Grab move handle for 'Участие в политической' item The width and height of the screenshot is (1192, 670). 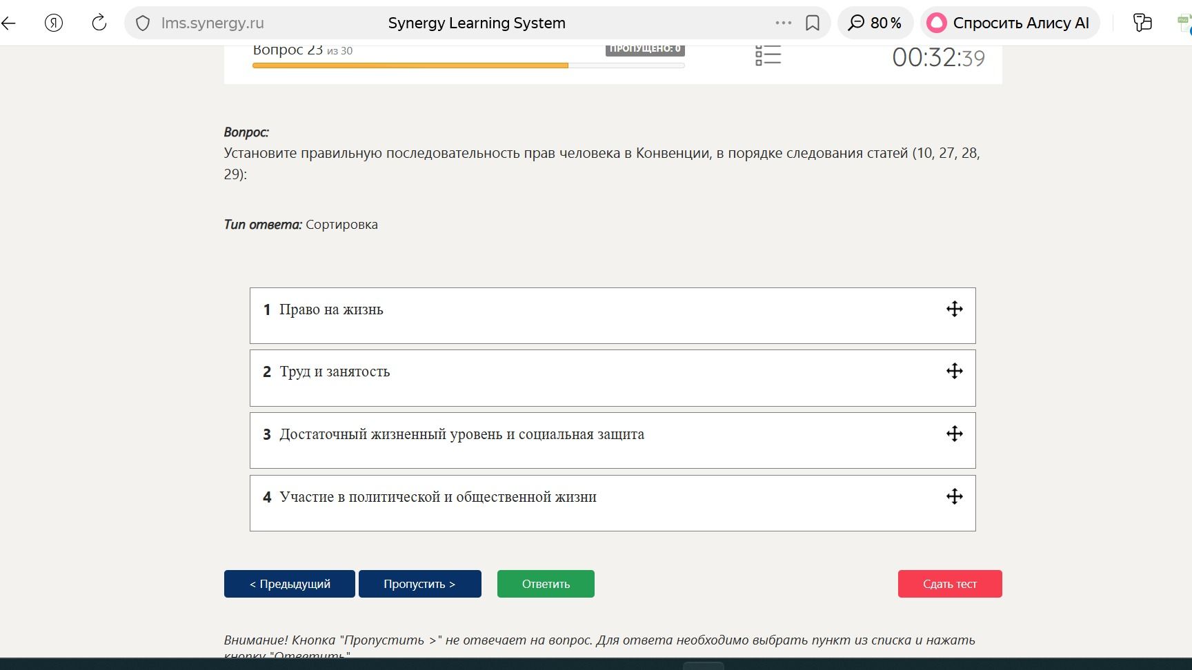pos(955,496)
